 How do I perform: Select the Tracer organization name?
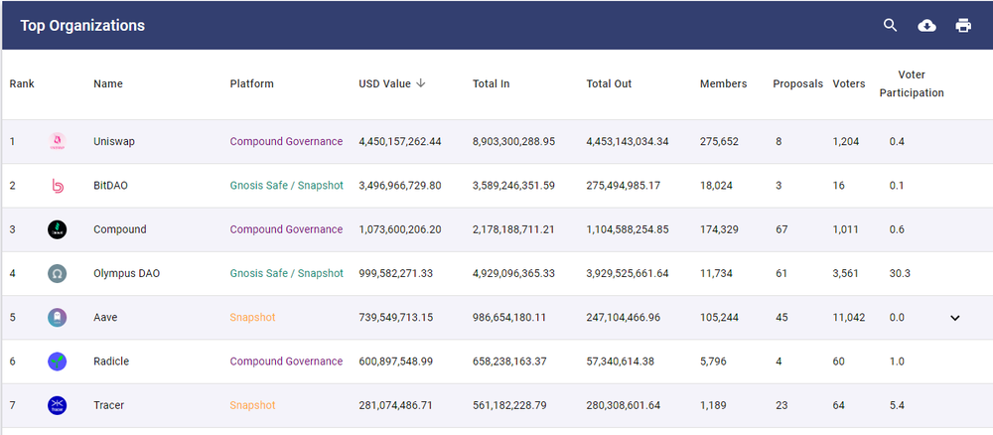click(109, 405)
